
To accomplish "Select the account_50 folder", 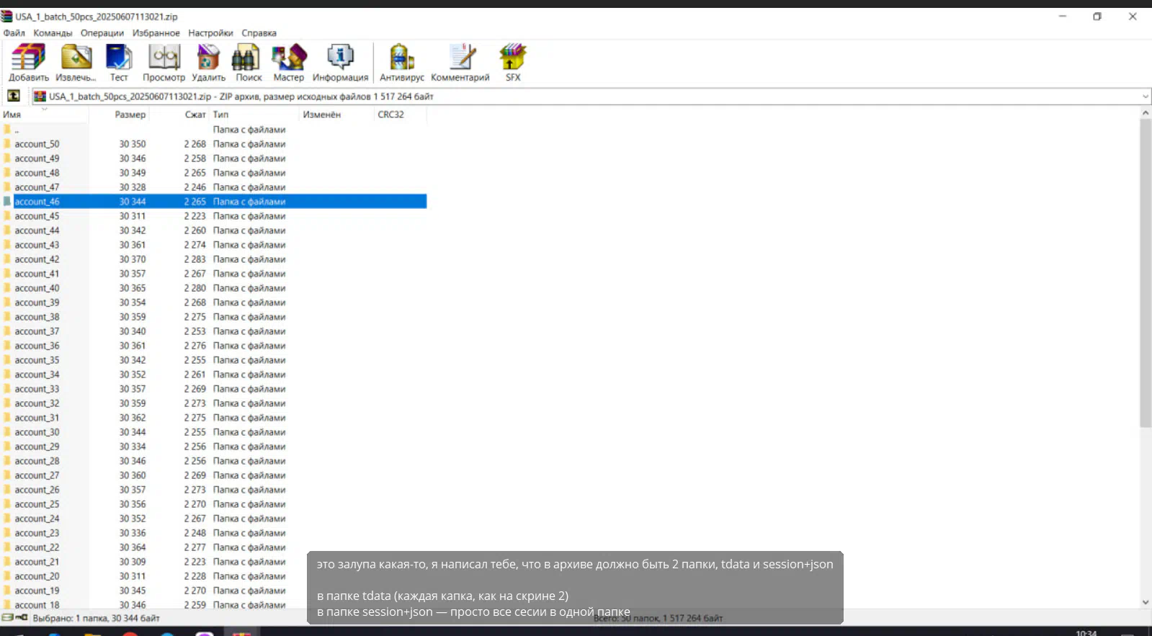I will 214,144.
